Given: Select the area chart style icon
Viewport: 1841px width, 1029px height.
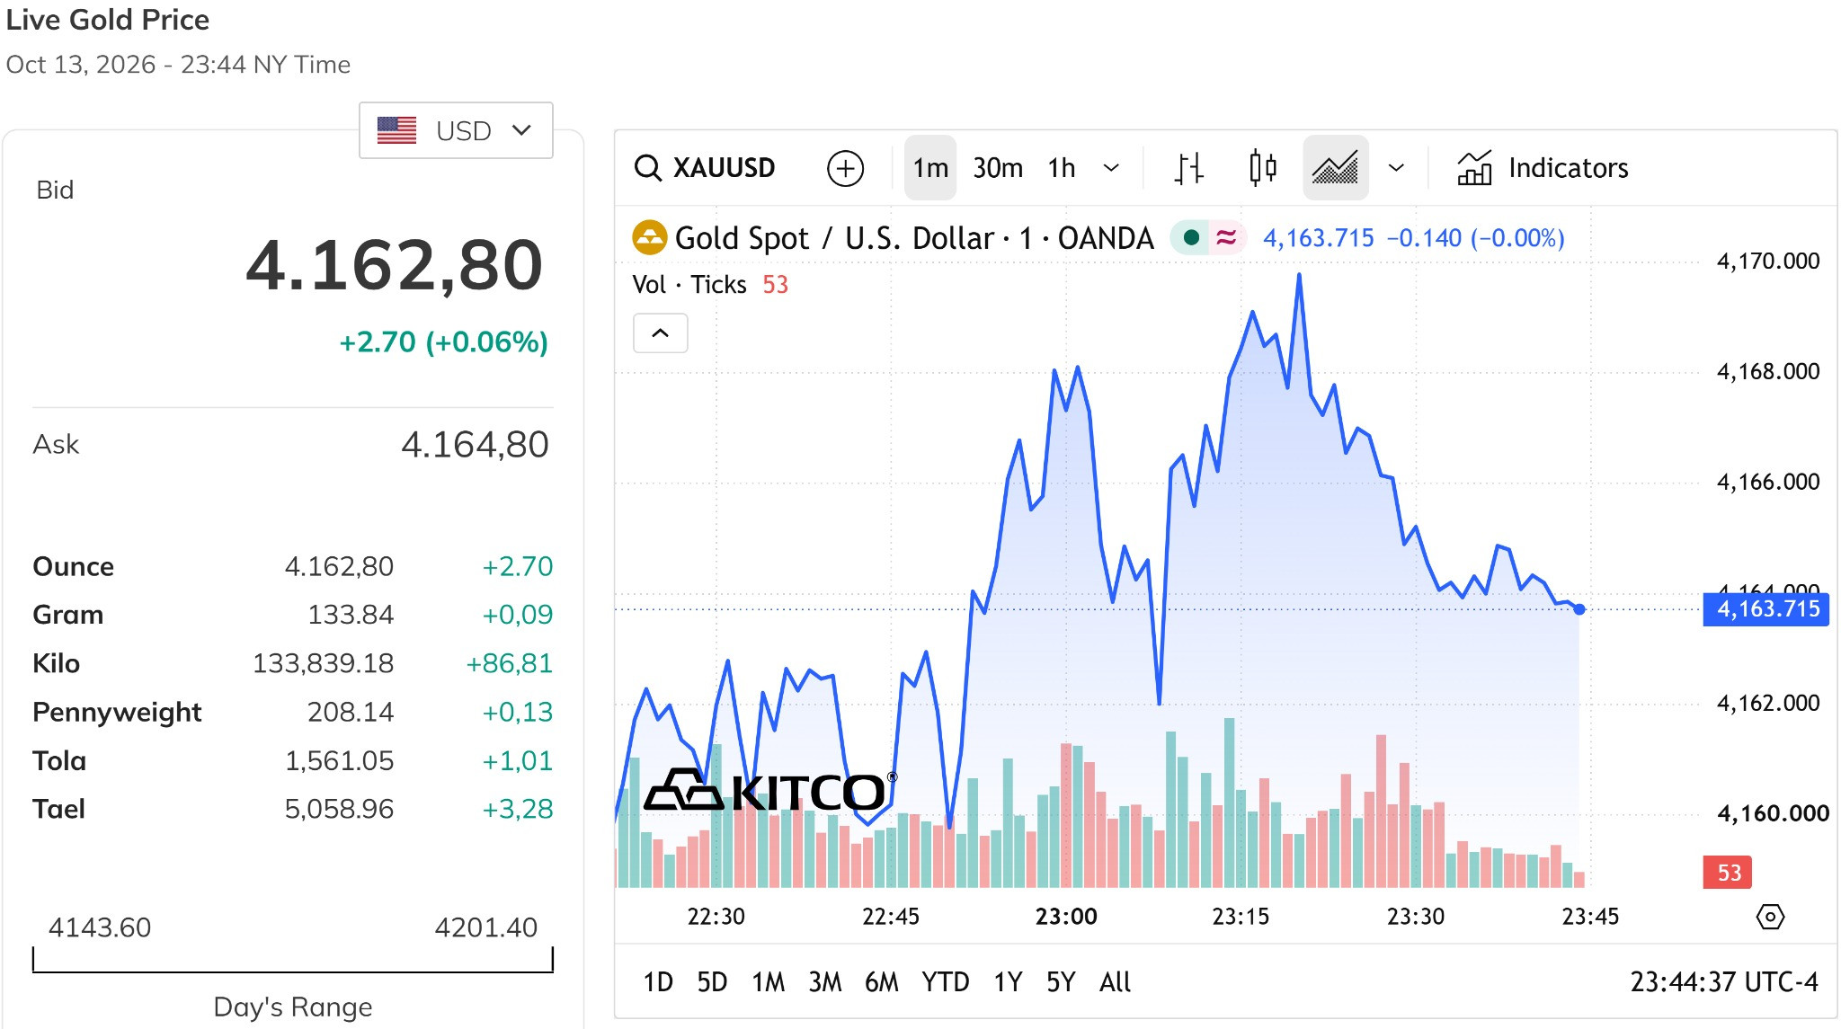Looking at the screenshot, I should [1336, 168].
